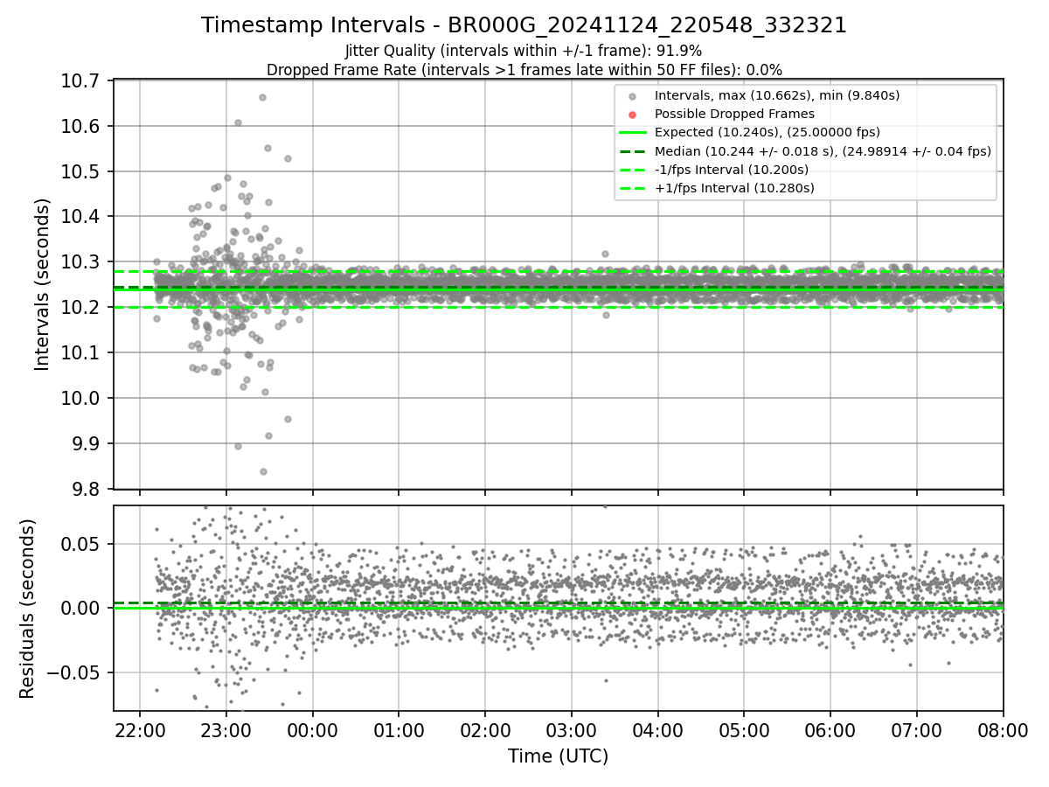
Task: Click the 01:00 time tick label
Action: coord(399,729)
